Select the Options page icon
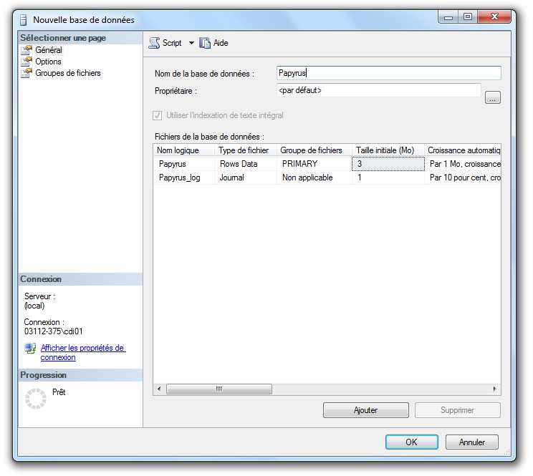 (x=27, y=62)
